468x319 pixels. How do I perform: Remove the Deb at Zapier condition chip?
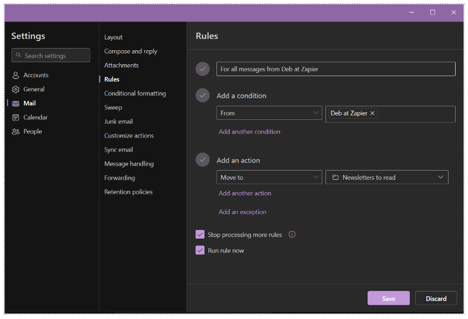tap(372, 113)
